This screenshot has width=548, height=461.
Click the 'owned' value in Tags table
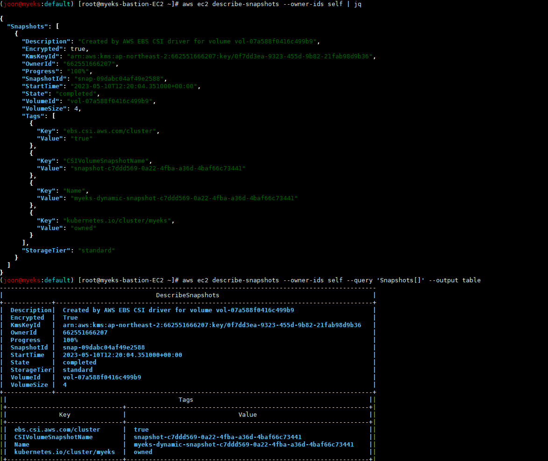tap(143, 452)
